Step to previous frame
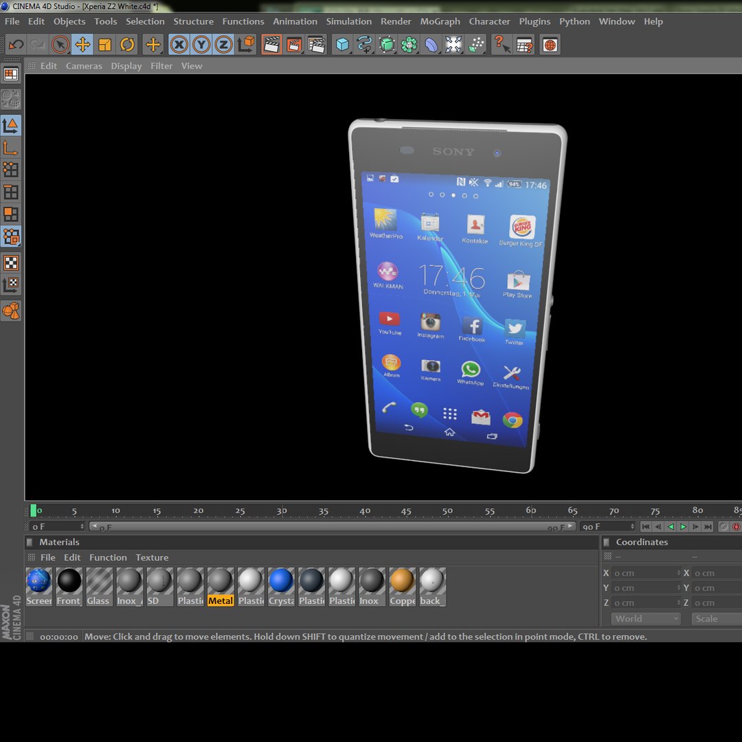This screenshot has height=742, width=742. coord(658,526)
